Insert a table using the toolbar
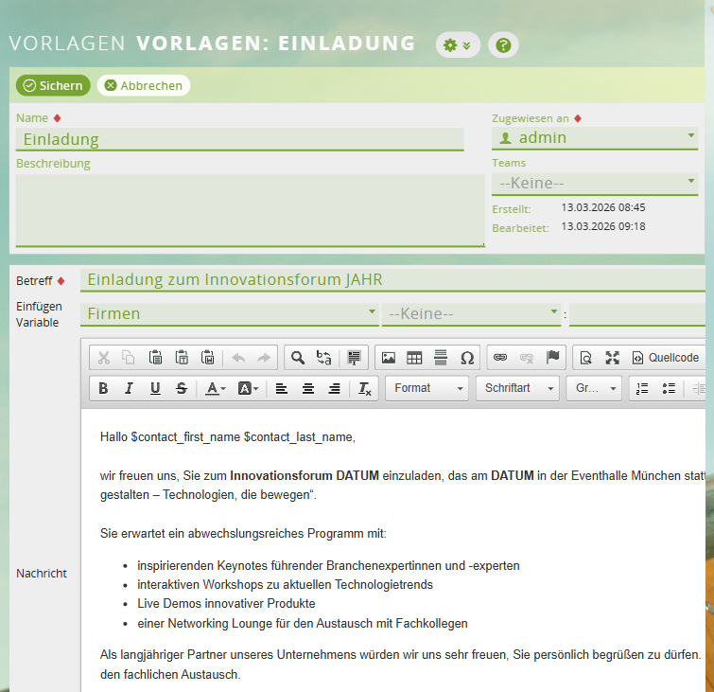Screen dimensions: 714x692 click(414, 358)
